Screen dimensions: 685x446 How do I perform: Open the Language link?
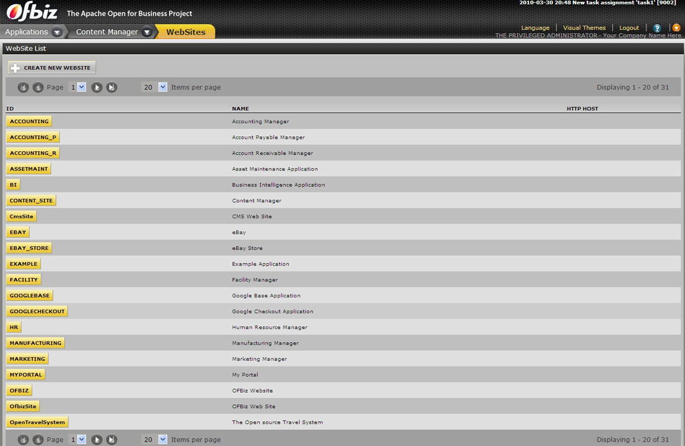[x=535, y=28]
